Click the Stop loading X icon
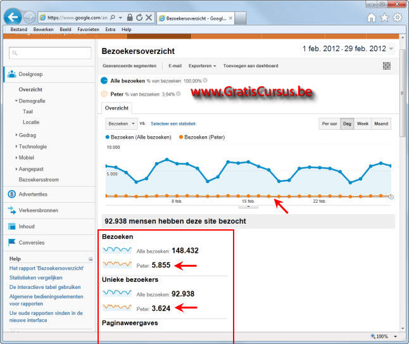409x344 pixels. tap(149, 18)
